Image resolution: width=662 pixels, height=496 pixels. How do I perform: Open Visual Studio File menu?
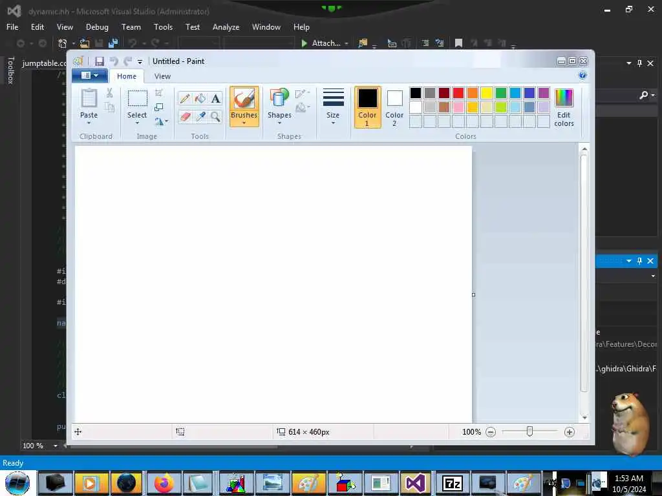coord(12,27)
